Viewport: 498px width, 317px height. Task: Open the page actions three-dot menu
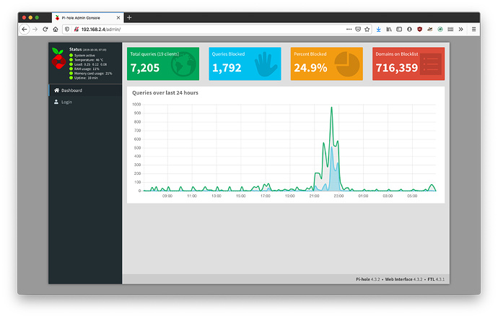pos(350,29)
